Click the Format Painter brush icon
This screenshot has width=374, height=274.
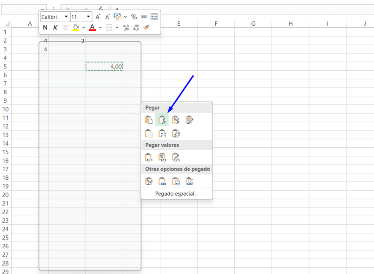[x=146, y=27]
